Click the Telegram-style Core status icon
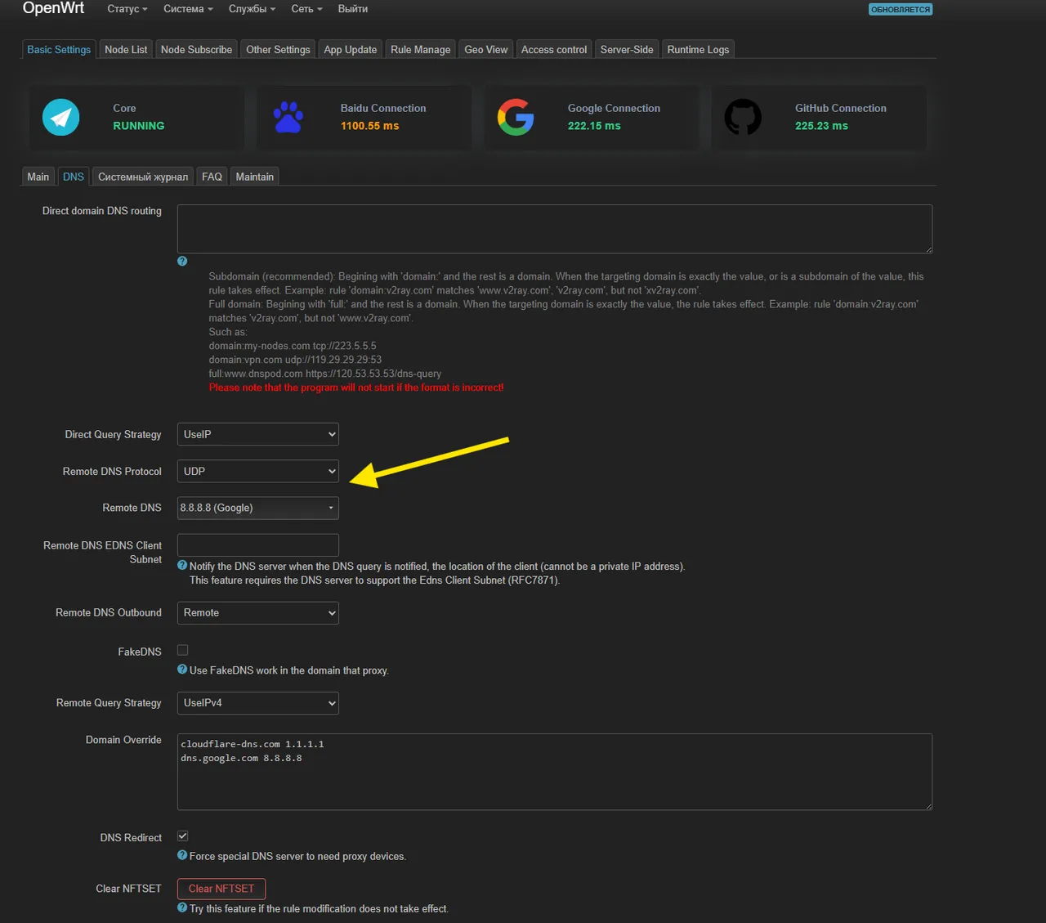Viewport: 1046px width, 923px height. 60,117
